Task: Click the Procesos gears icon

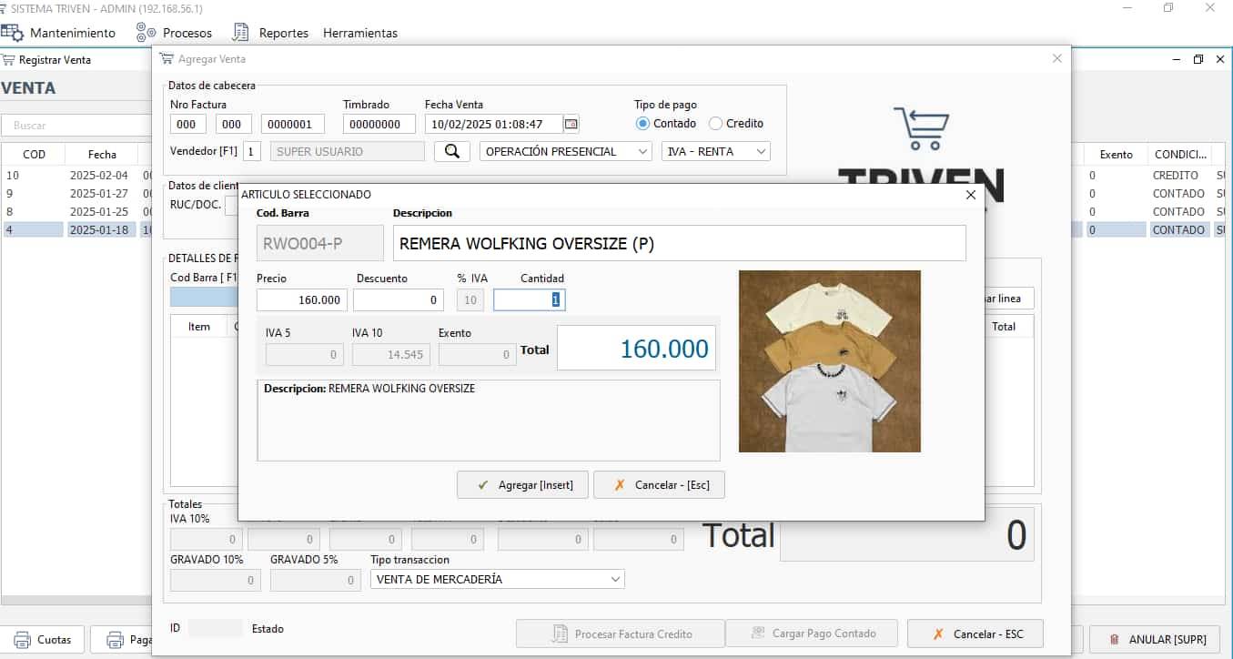Action: 146,33
